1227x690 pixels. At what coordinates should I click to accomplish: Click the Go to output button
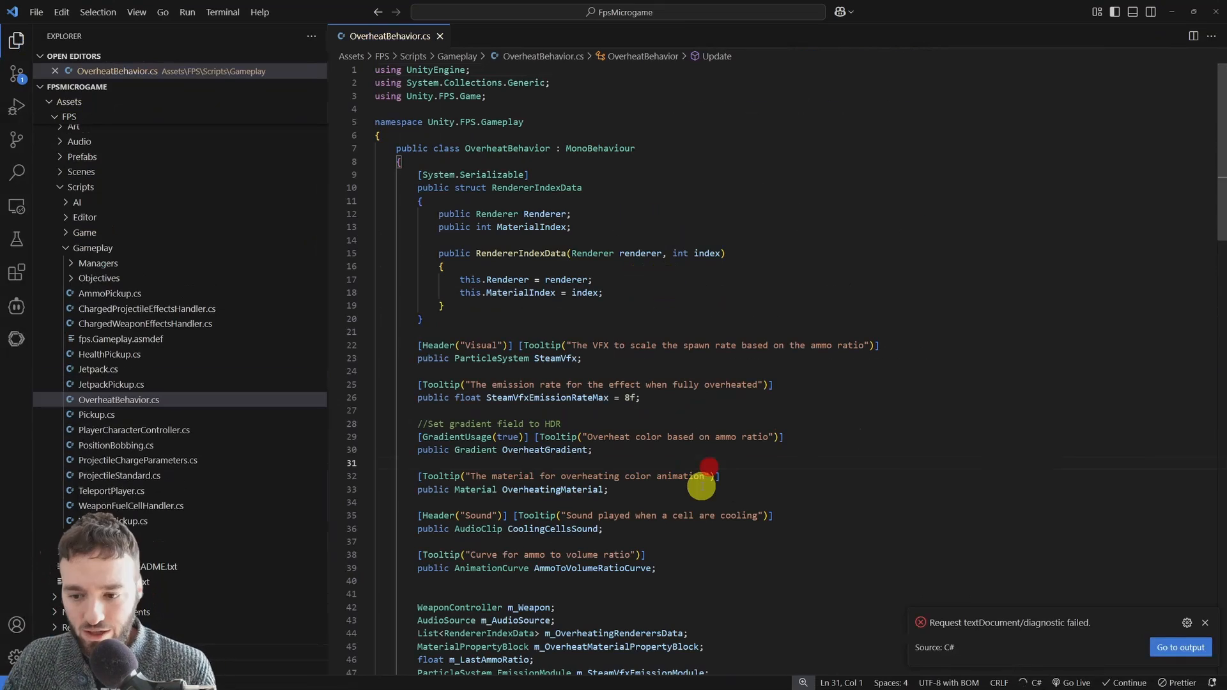tap(1180, 647)
